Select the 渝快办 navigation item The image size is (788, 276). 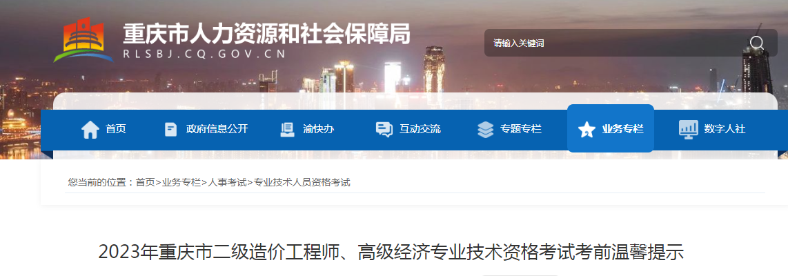[318, 129]
